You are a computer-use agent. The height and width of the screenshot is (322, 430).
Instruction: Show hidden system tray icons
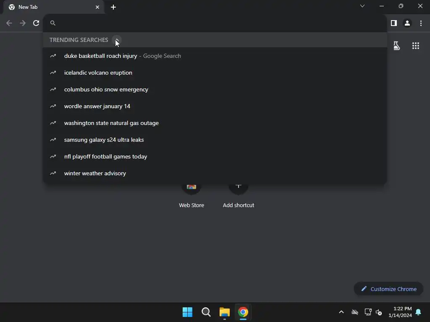click(341, 312)
